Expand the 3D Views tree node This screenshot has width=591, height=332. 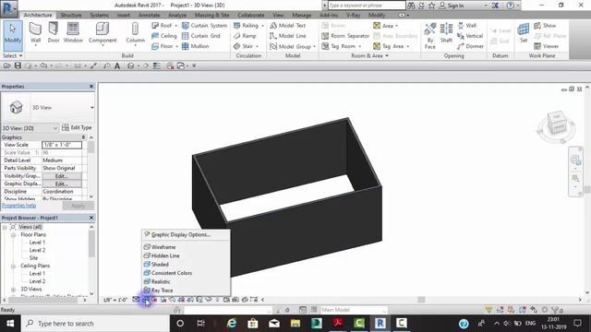13,290
